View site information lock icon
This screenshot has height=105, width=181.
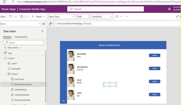13,2
